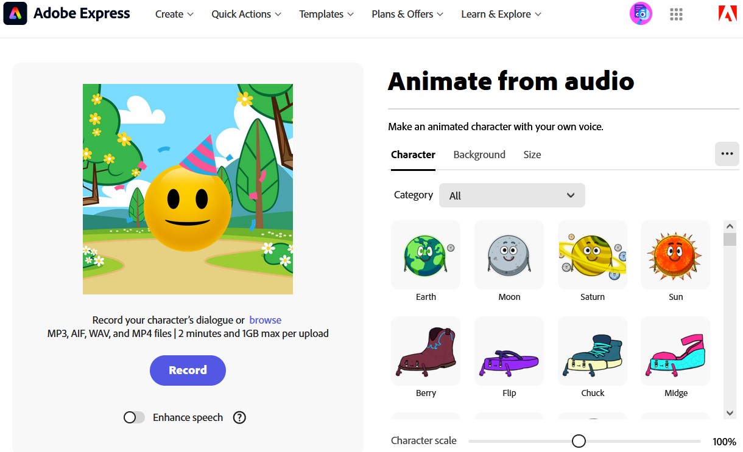Click the Character scale slider handle
Screen dimensions: 743x452
579,441
